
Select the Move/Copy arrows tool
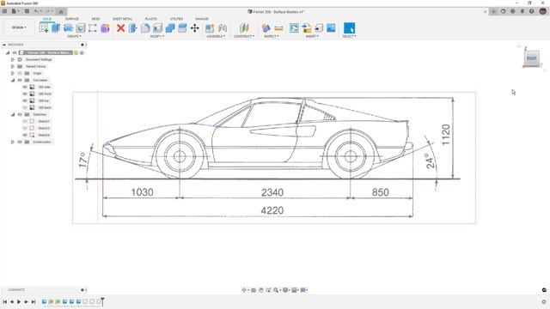[195, 28]
